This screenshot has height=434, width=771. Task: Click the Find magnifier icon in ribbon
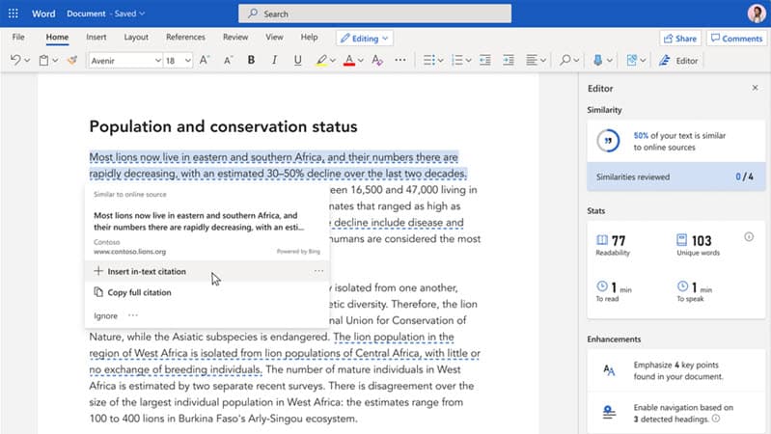pos(565,60)
